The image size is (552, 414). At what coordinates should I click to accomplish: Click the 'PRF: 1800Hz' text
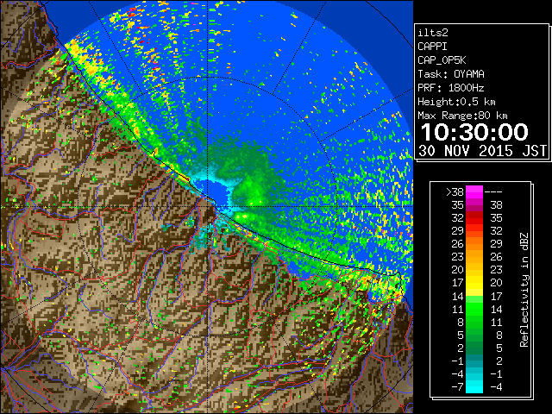click(451, 88)
